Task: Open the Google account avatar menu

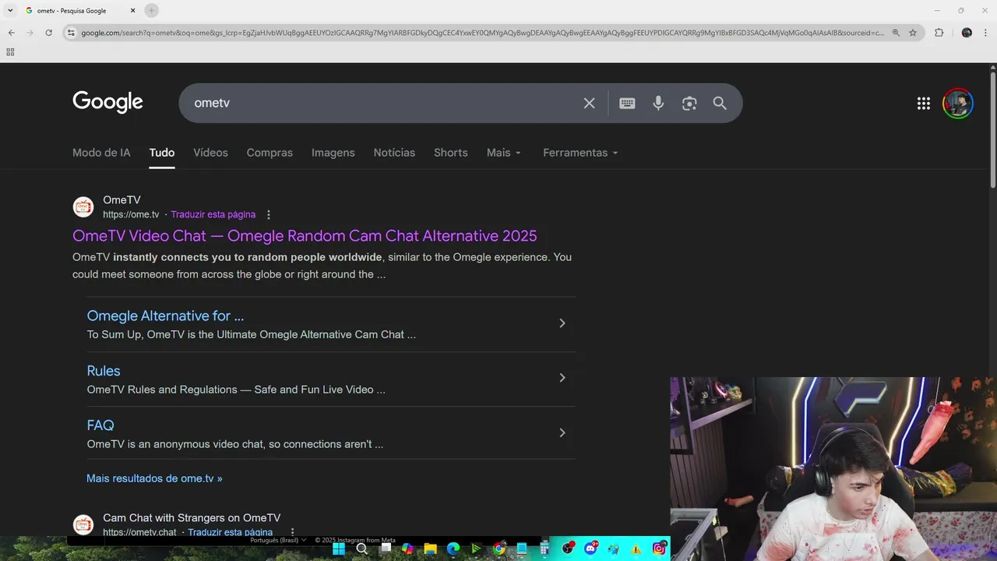Action: (x=958, y=104)
